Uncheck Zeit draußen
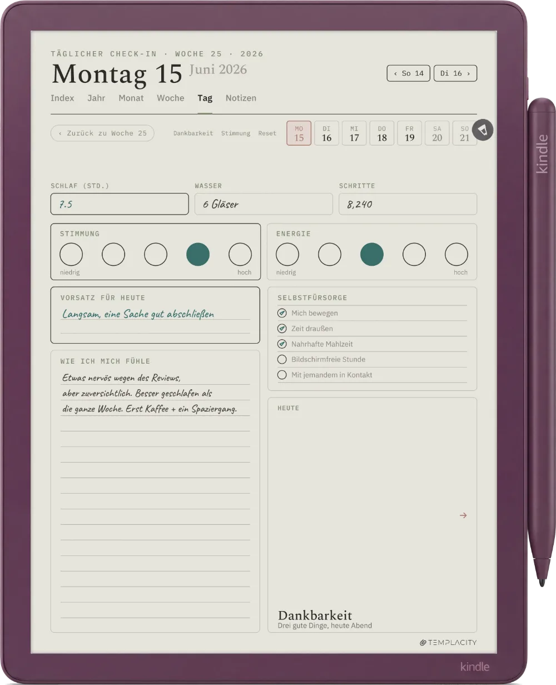This screenshot has height=685, width=556. (282, 329)
